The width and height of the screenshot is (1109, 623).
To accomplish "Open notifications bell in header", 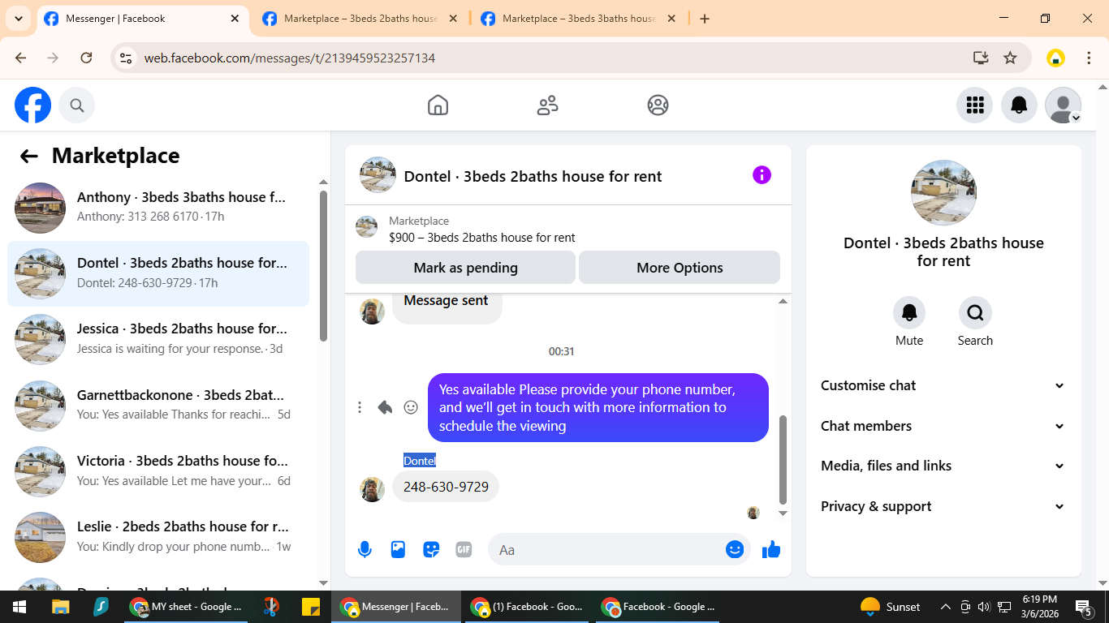I will coord(1019,105).
